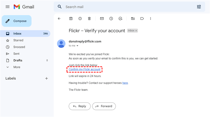The width and height of the screenshot is (210, 117).
Task: Report this email as spam
Action: point(80,19)
